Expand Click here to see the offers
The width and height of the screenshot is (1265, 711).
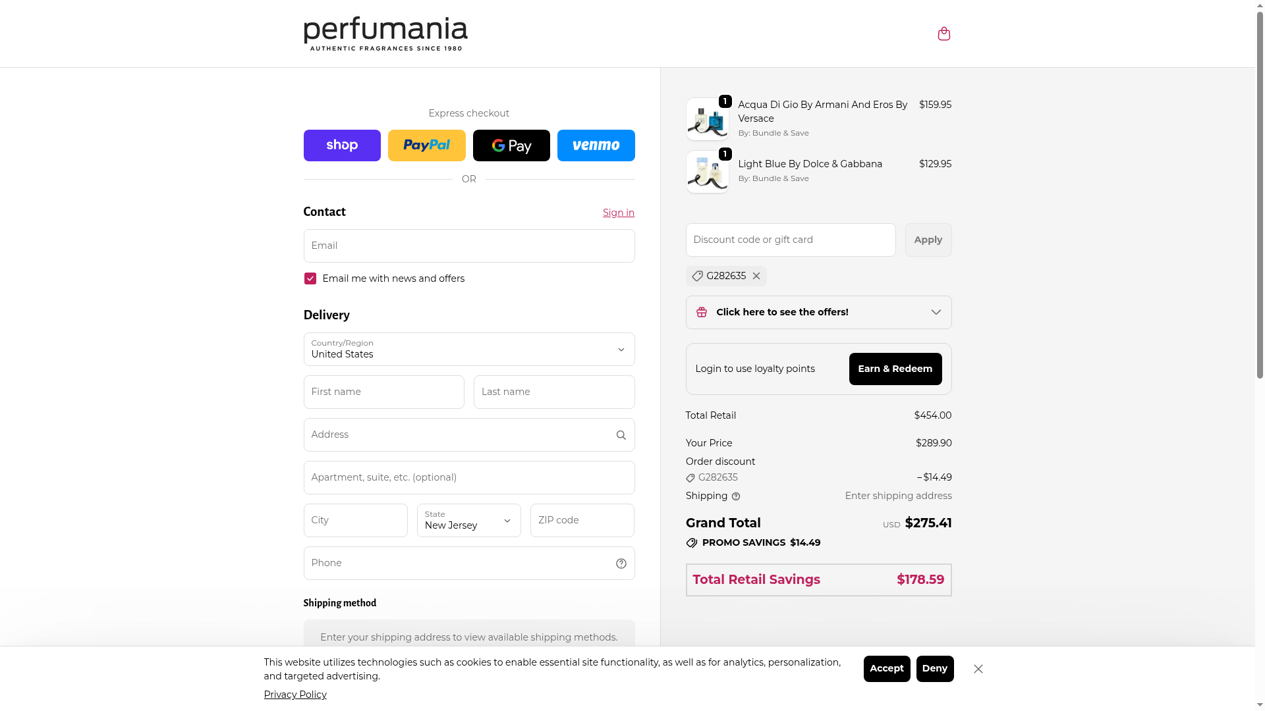(818, 313)
